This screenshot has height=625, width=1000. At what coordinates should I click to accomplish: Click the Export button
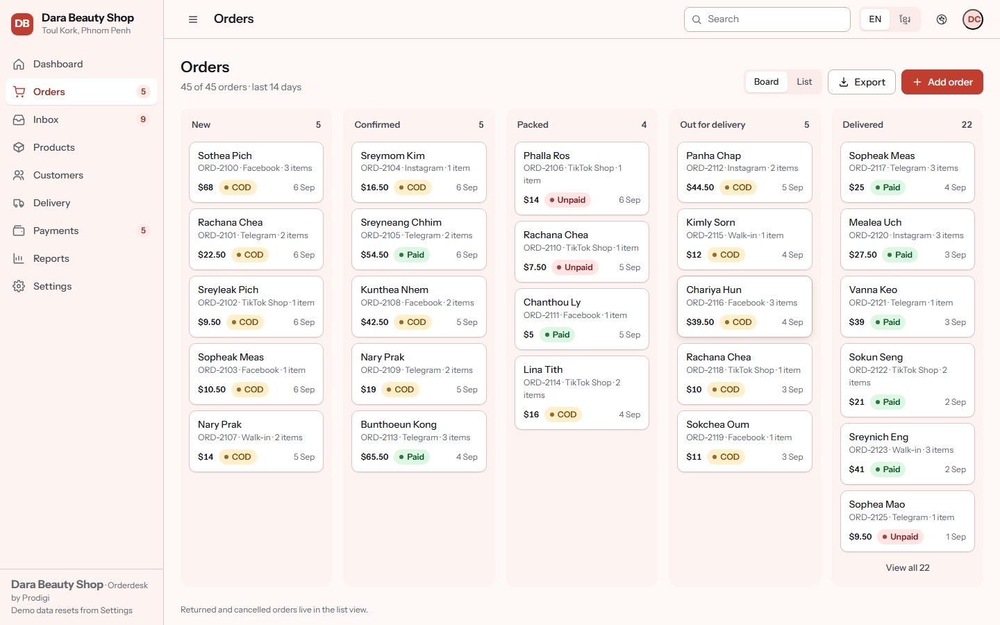(862, 82)
